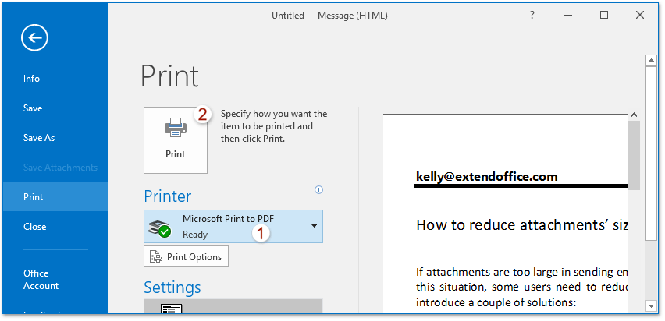Click the large printer Print icon
The image size is (665, 321).
176,127
